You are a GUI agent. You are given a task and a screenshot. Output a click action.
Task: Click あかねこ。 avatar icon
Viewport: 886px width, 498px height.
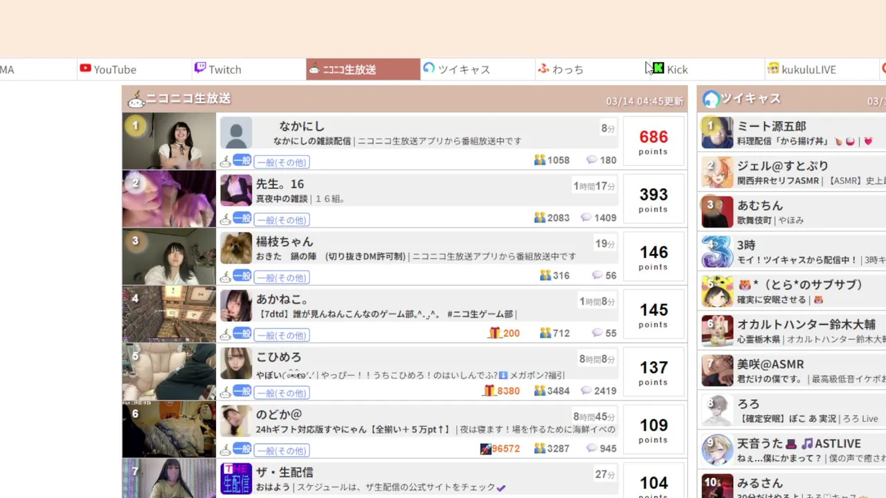coord(236,306)
